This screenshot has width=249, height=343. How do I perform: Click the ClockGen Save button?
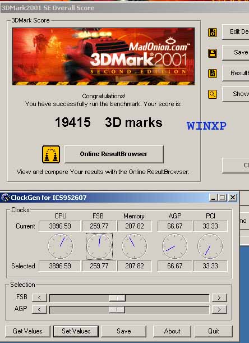(124, 331)
